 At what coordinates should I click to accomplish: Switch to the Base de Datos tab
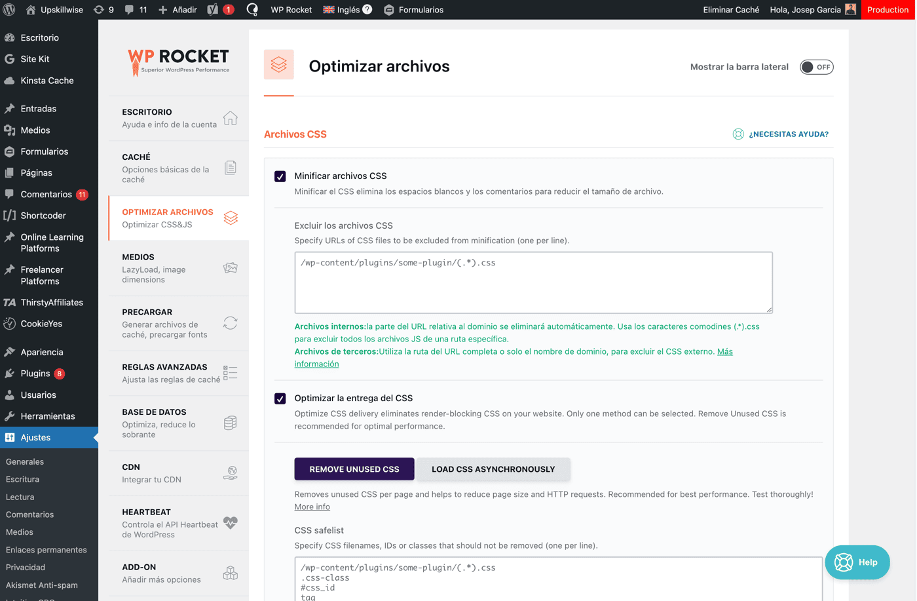click(x=178, y=423)
